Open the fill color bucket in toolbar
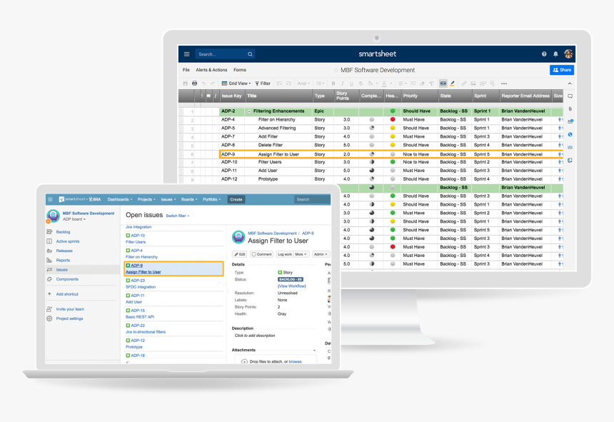 click(371, 84)
